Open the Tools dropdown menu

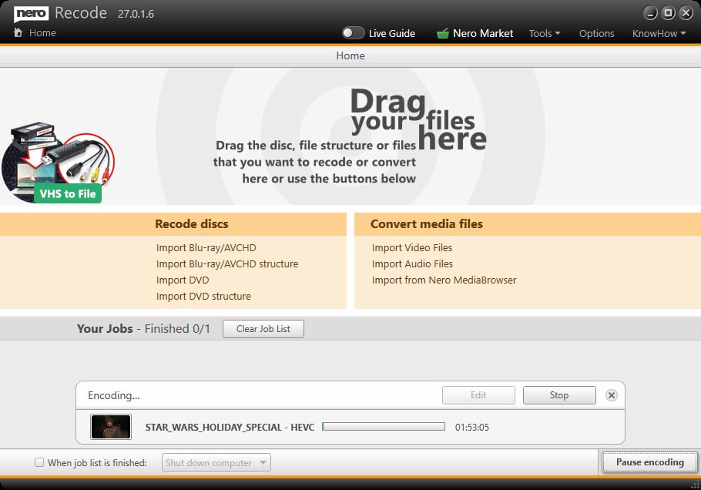(x=545, y=34)
